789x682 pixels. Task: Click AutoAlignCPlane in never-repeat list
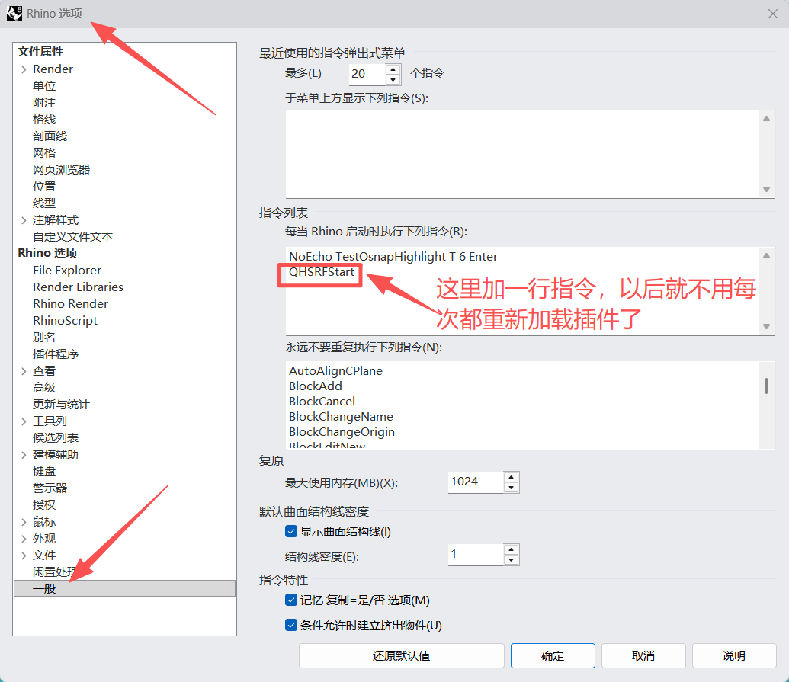click(335, 371)
